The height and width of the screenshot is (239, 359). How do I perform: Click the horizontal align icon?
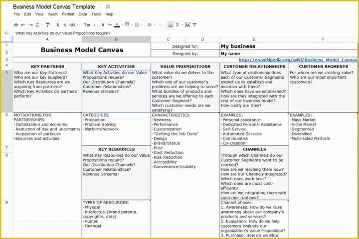[150, 25]
